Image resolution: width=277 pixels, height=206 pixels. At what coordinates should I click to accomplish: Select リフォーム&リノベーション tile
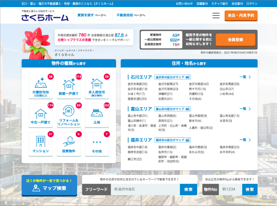click(x=69, y=115)
